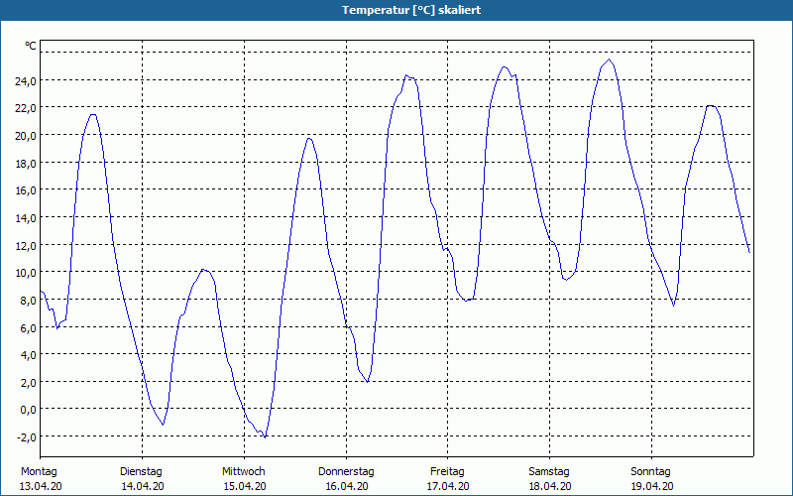Screen dimensions: 793x496
Task: Click the 12,0 y-axis label
Action: click(26, 245)
